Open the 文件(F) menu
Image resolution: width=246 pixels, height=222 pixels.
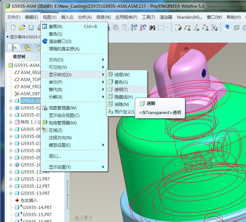pyautogui.click(x=14, y=17)
